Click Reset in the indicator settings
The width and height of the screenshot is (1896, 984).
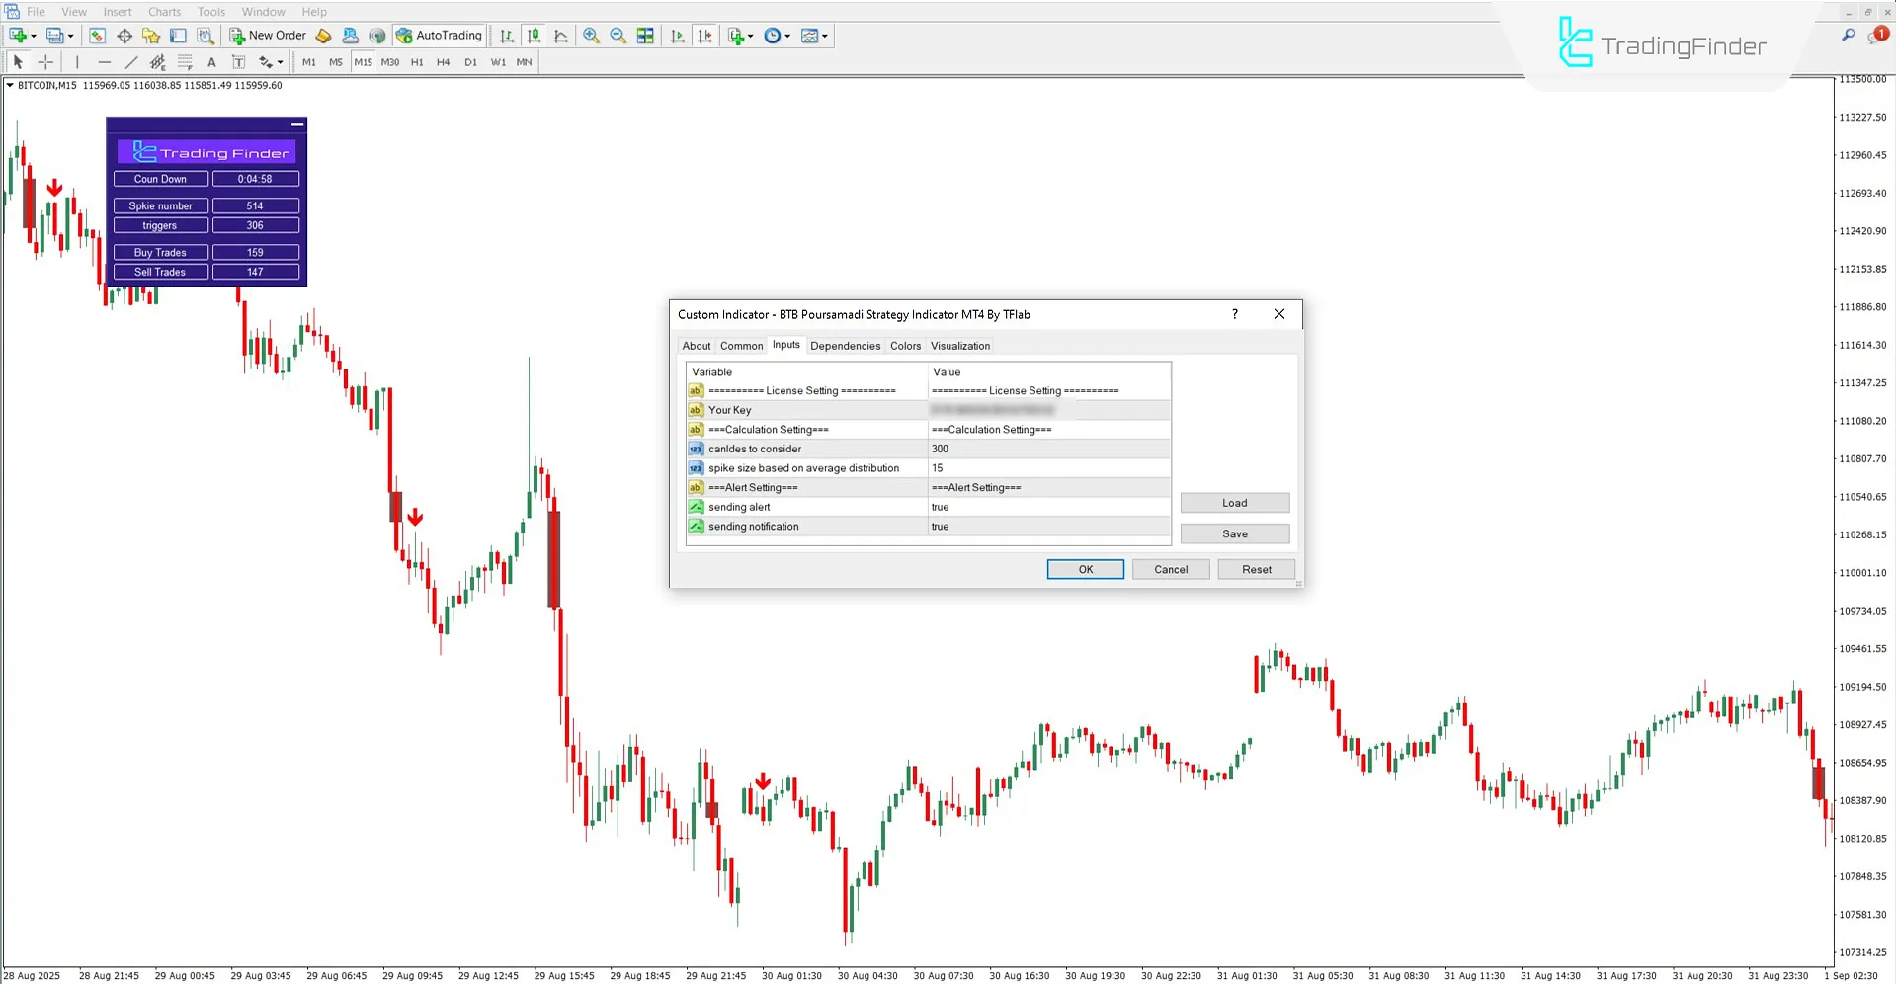pos(1255,569)
